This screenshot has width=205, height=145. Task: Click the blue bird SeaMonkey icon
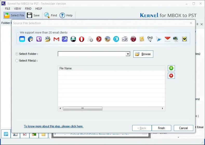click(65, 39)
